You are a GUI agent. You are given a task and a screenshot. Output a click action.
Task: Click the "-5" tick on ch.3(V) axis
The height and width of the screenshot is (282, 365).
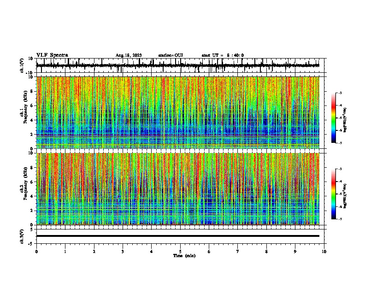click(31, 244)
